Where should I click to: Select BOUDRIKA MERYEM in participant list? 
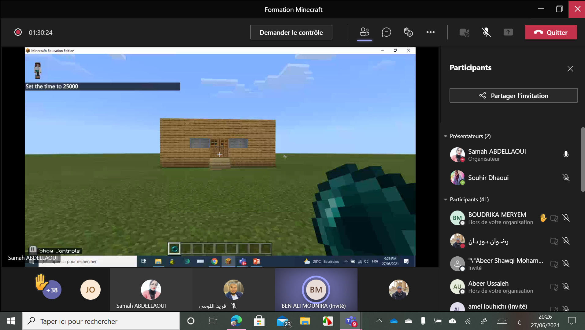[511, 218]
